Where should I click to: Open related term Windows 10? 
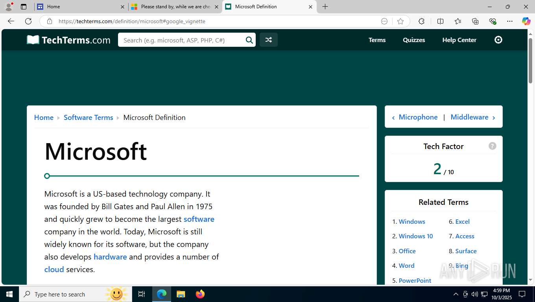416,236
